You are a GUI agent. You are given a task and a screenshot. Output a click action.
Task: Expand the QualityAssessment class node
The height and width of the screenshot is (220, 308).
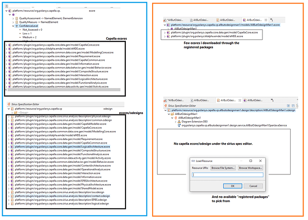(x=13, y=18)
